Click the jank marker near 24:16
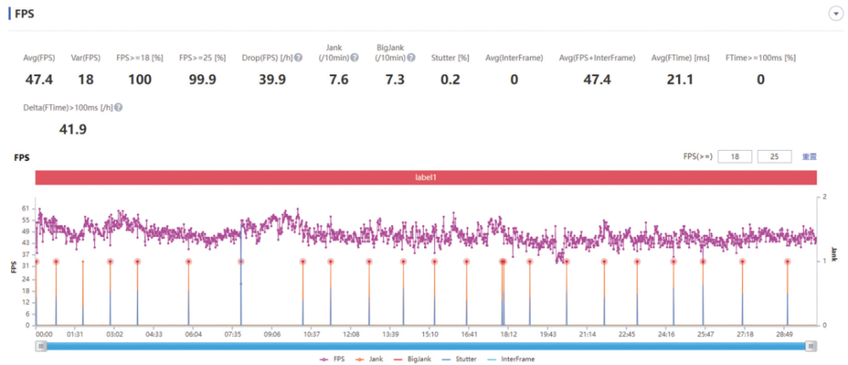The image size is (848, 365). [673, 262]
